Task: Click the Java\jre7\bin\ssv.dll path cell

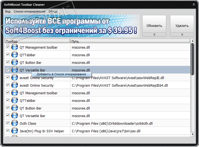Action: point(106,131)
